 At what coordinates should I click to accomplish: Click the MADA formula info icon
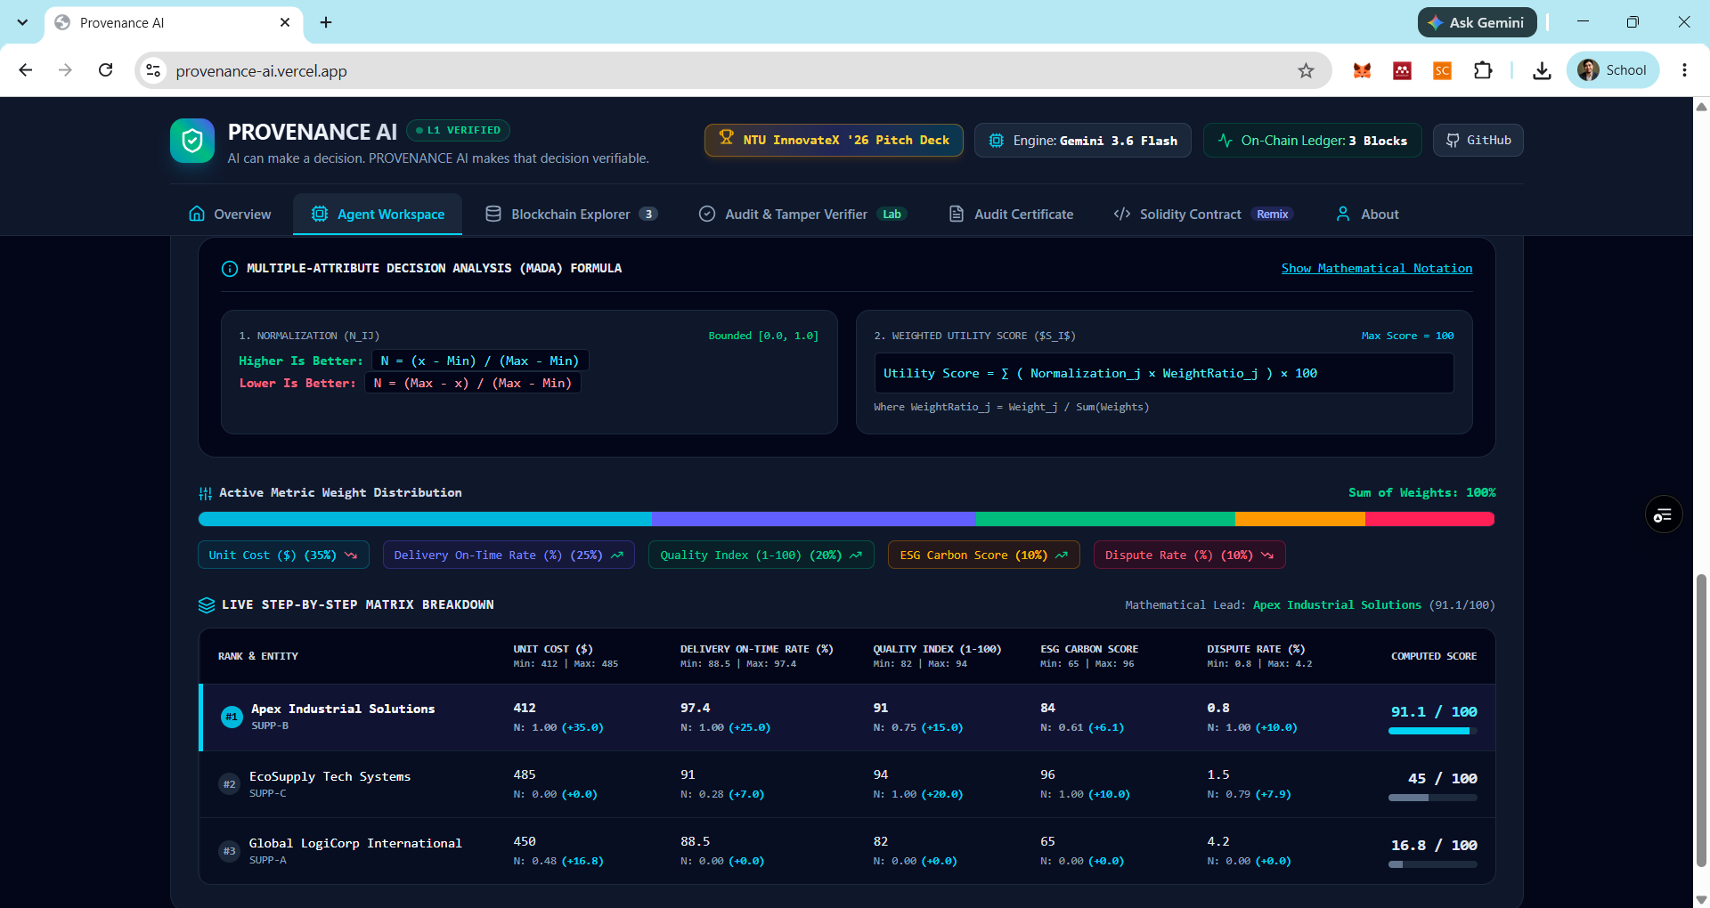[230, 269]
